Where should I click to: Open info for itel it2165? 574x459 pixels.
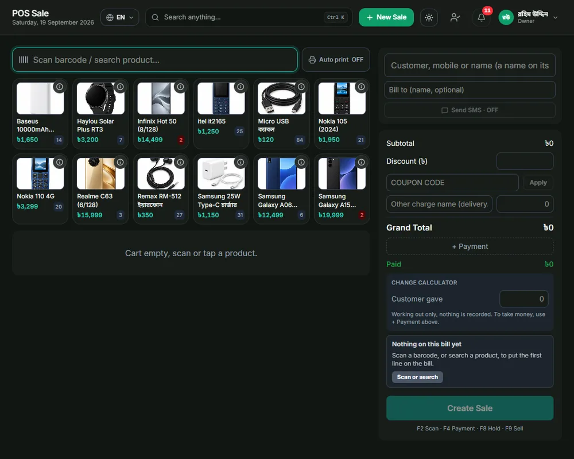tap(241, 87)
